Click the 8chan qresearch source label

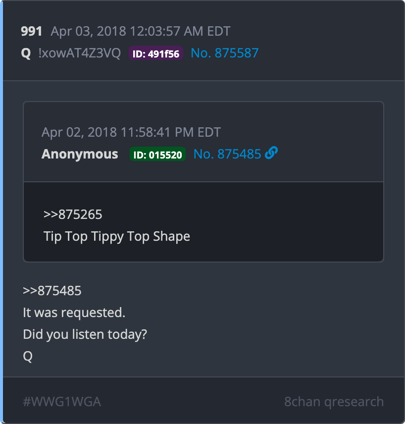[x=334, y=402]
